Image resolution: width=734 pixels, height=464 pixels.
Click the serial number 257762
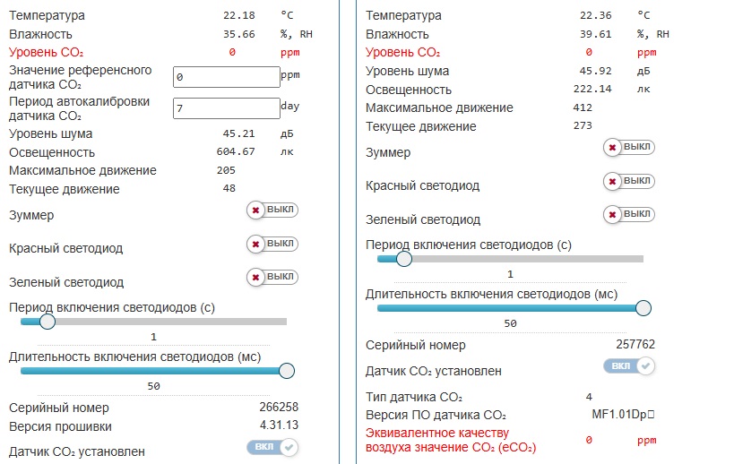pos(635,345)
